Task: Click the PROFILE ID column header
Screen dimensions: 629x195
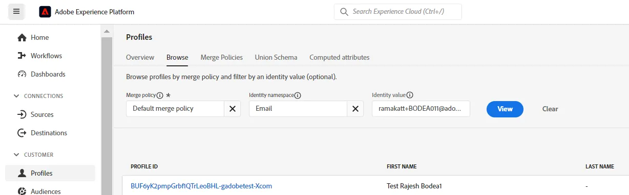Action: pos(144,166)
